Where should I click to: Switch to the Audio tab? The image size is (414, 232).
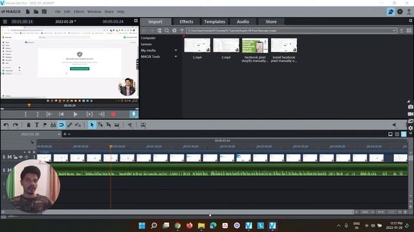point(243,21)
